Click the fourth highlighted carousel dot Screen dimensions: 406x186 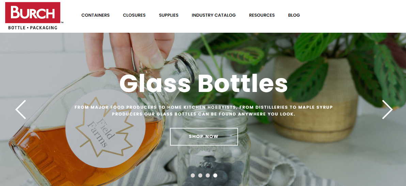tap(215, 175)
